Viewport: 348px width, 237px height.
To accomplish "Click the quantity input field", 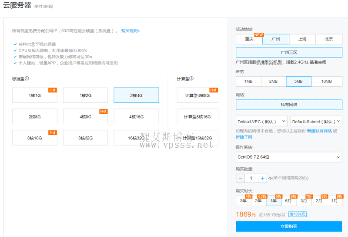I will [x=251, y=178].
